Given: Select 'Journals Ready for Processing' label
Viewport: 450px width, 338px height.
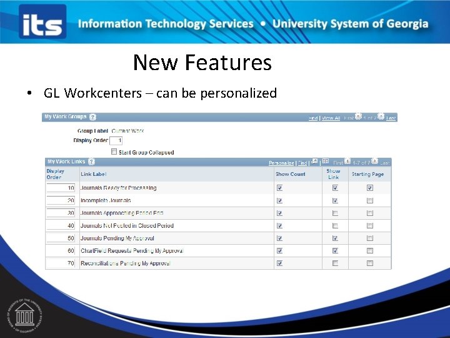Looking at the screenshot, I should [119, 188].
